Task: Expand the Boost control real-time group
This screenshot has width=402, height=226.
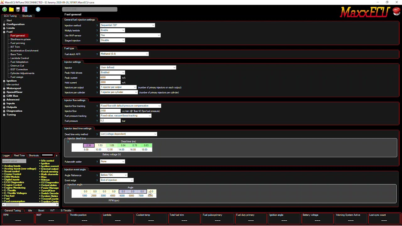Action: click(3, 171)
